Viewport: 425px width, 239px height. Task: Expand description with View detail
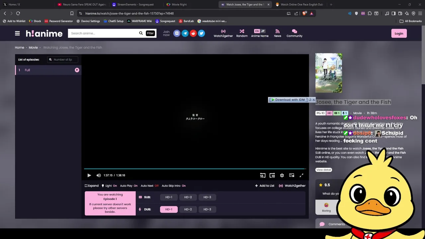pyautogui.click(x=323, y=170)
